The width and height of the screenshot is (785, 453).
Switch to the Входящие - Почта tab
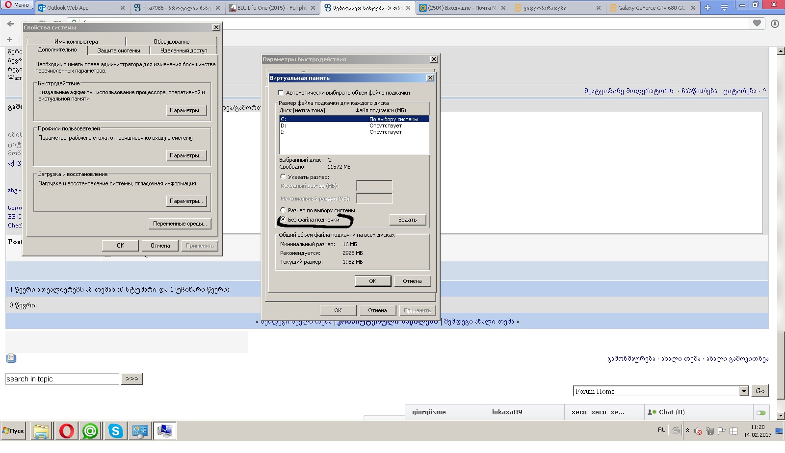coord(462,8)
